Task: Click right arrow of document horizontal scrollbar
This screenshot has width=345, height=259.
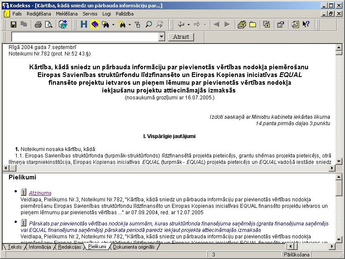Action: point(332,168)
